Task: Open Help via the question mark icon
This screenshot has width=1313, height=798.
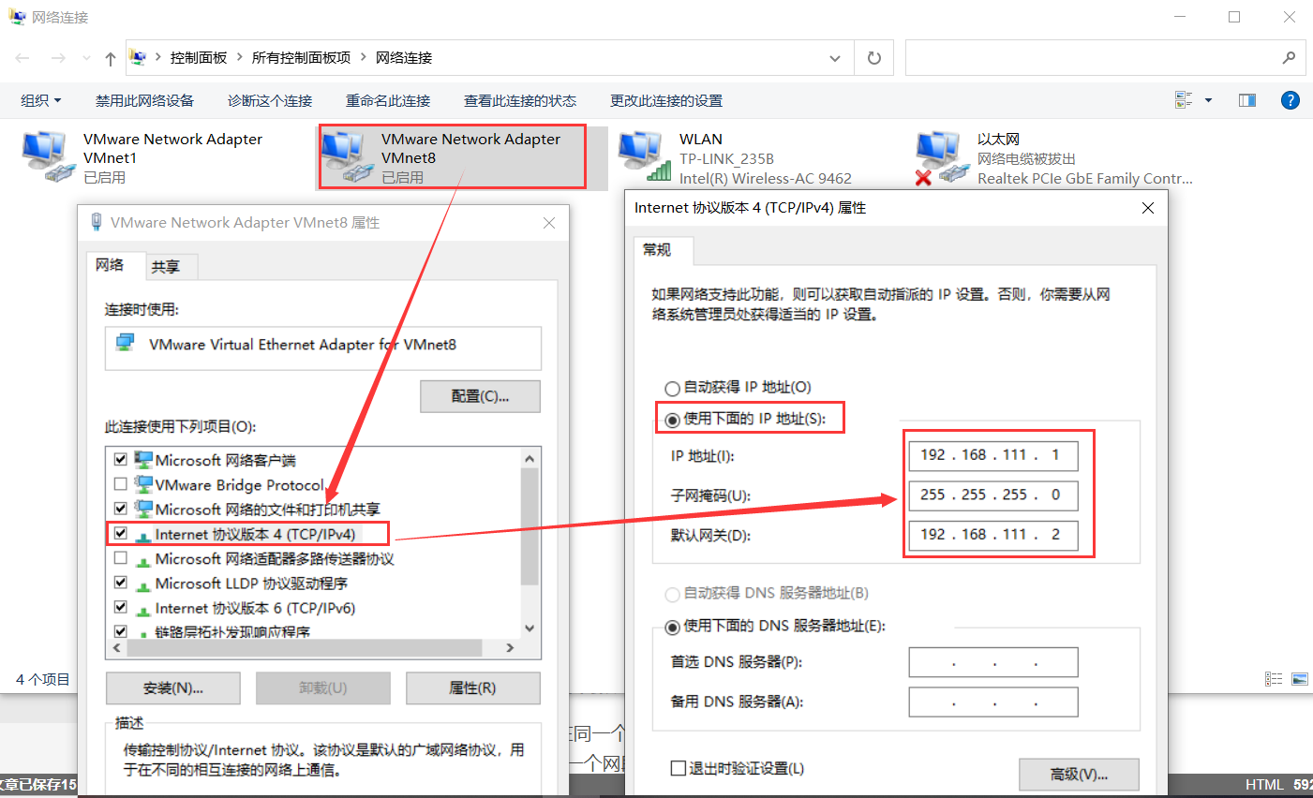Action: click(x=1291, y=100)
